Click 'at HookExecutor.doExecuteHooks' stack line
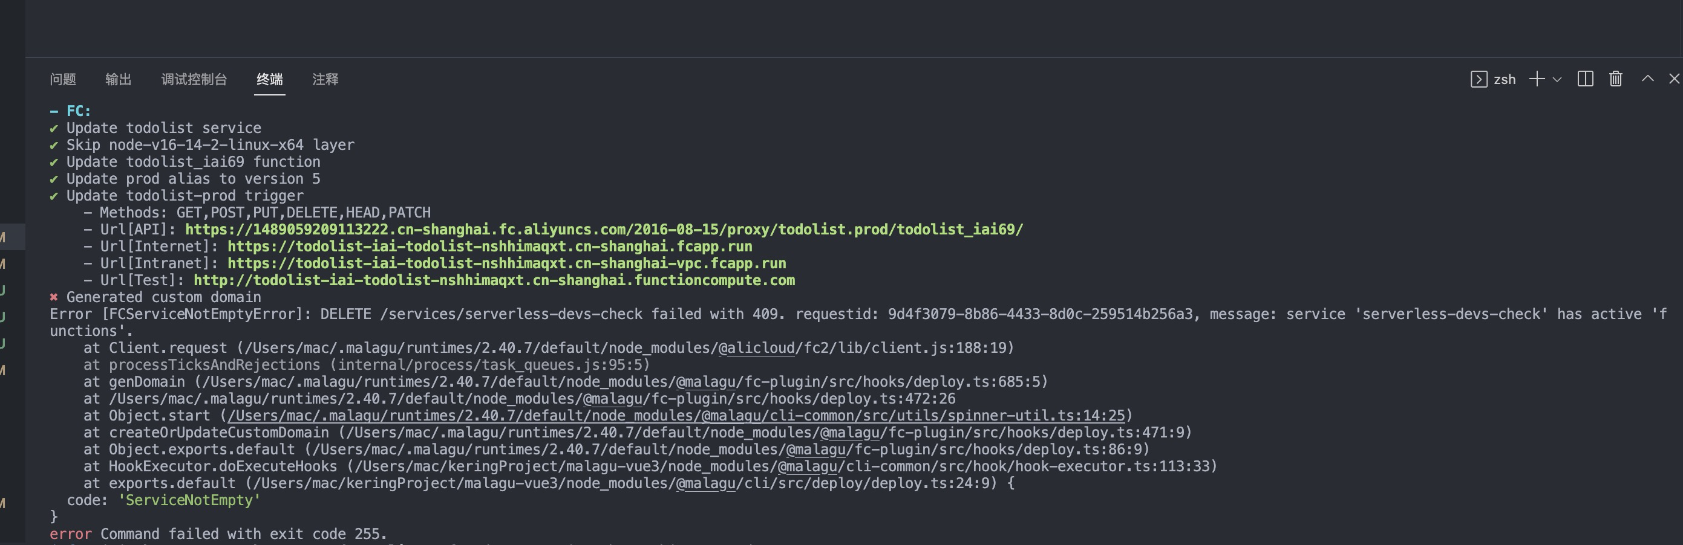Image resolution: width=1683 pixels, height=545 pixels. pos(650,466)
